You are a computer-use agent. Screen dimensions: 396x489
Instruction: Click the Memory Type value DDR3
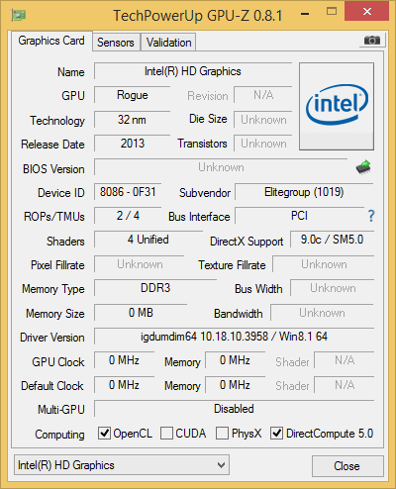coord(155,288)
